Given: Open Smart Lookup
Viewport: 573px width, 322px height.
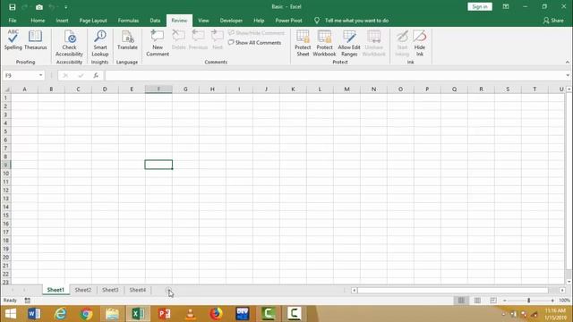Looking at the screenshot, I should pyautogui.click(x=99, y=43).
